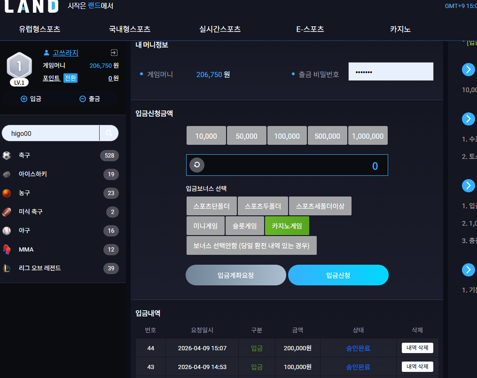This screenshot has height=378, width=477.
Task: Choose the 스포츠단폴더 bonus option
Action: pos(211,206)
